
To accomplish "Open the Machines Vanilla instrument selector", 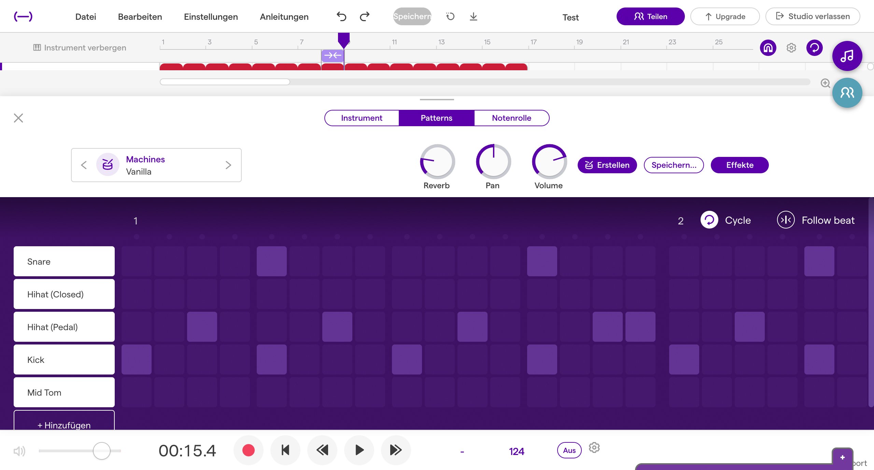I will pos(145,165).
